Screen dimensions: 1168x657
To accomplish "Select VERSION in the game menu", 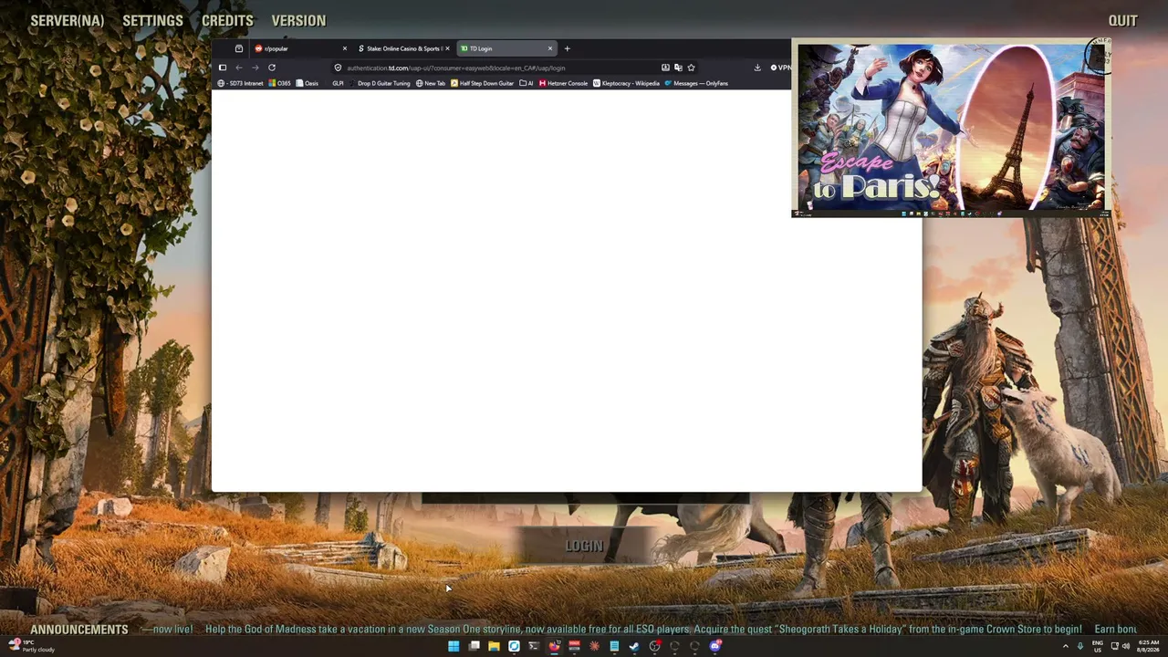I will tap(298, 20).
